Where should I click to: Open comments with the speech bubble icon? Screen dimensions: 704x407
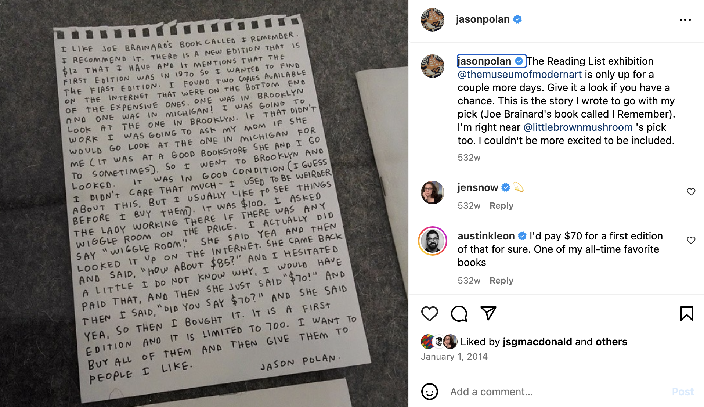[459, 314]
